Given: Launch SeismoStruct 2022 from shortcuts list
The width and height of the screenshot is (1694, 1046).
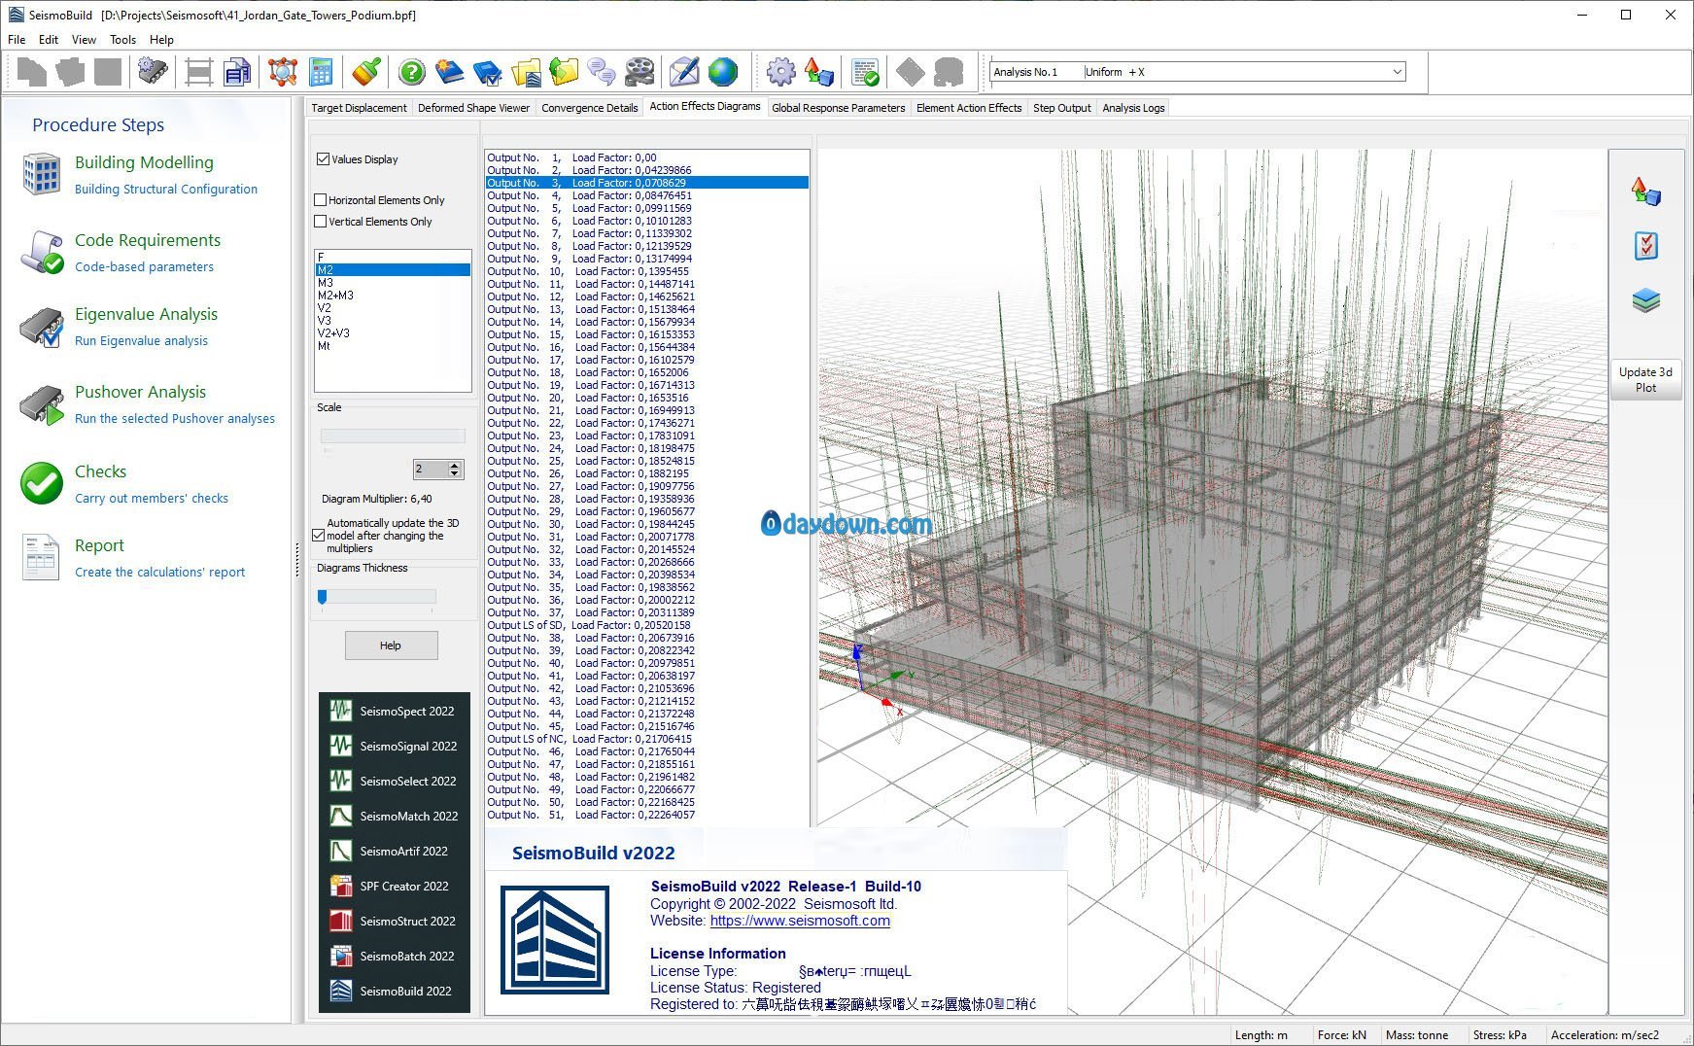Looking at the screenshot, I should (x=394, y=921).
